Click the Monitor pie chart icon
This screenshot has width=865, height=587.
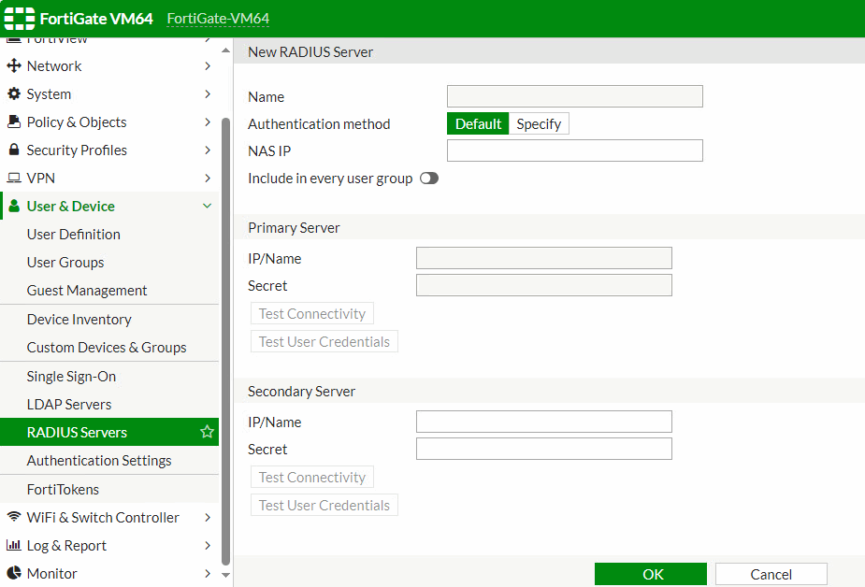point(14,573)
